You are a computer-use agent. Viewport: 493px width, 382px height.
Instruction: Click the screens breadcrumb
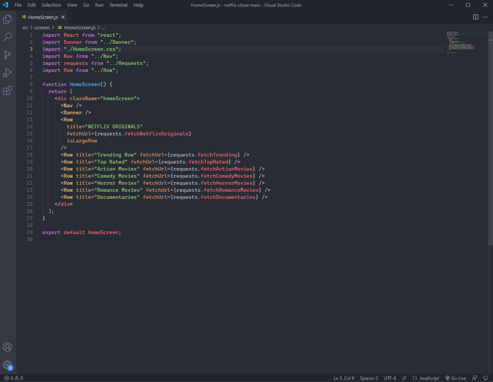(x=42, y=27)
